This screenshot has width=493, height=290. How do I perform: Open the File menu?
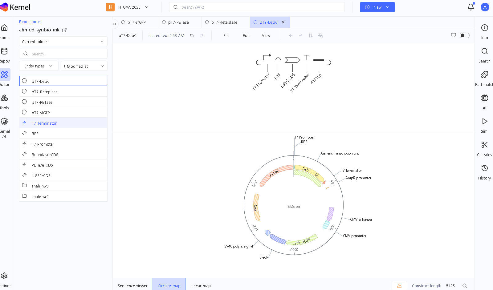(226, 36)
